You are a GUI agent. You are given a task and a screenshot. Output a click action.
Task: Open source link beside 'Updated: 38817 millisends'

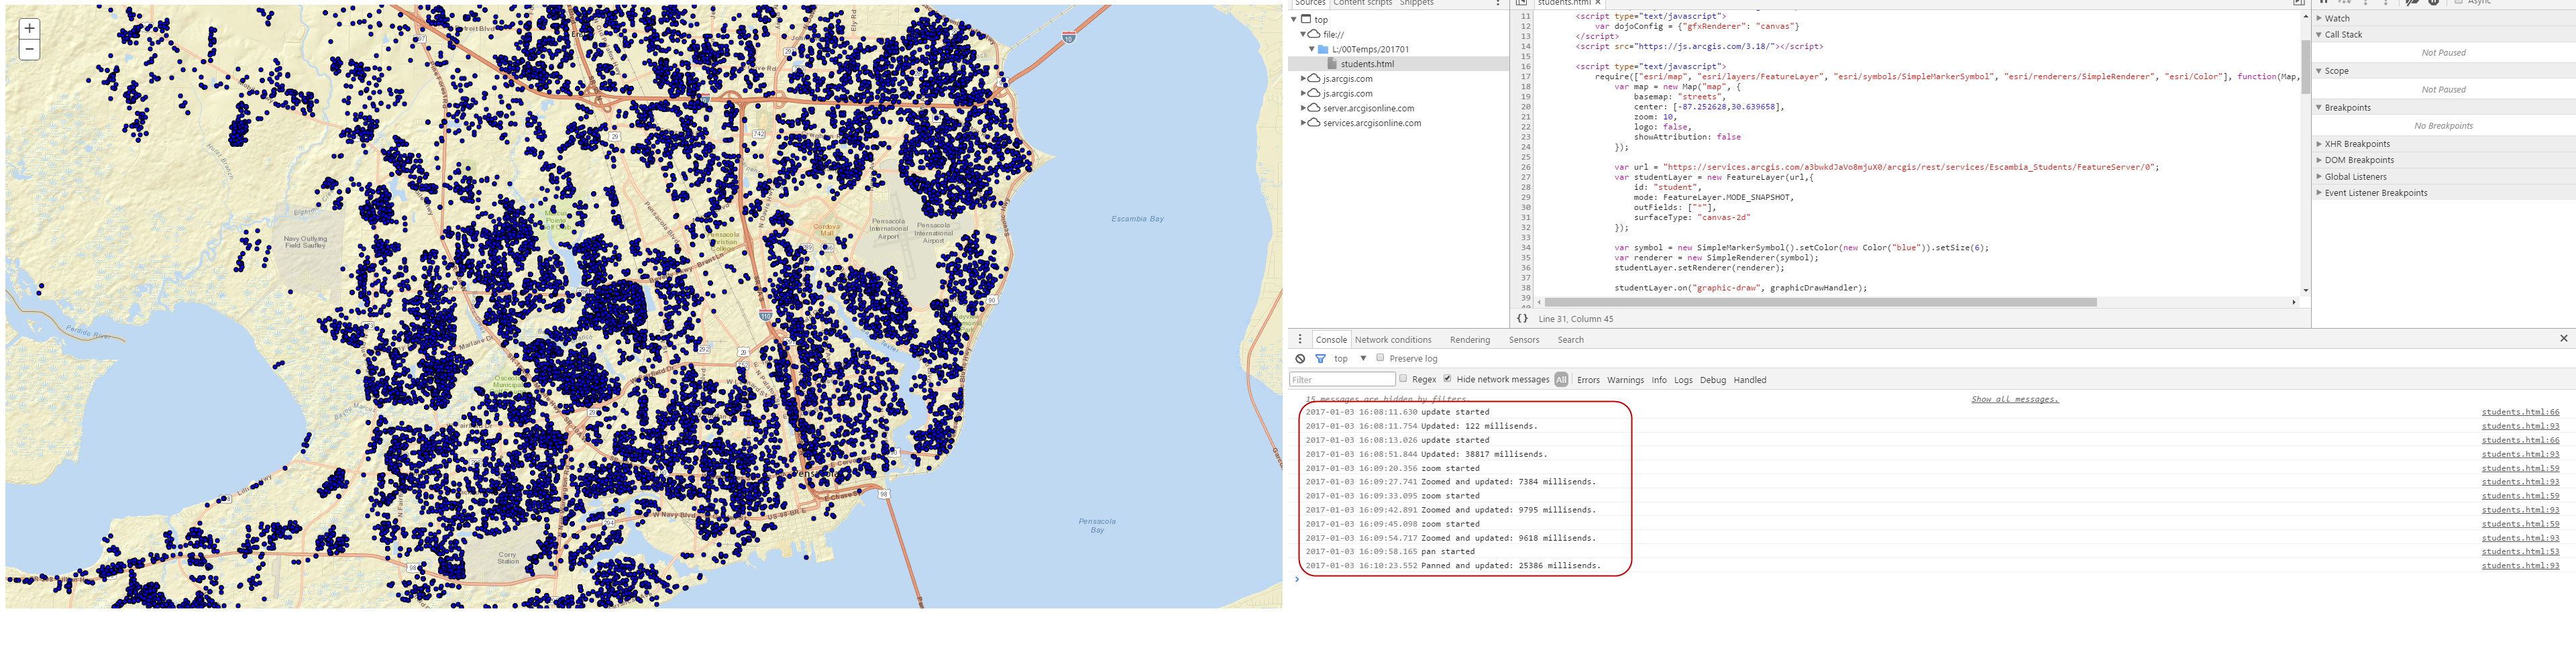2520,454
